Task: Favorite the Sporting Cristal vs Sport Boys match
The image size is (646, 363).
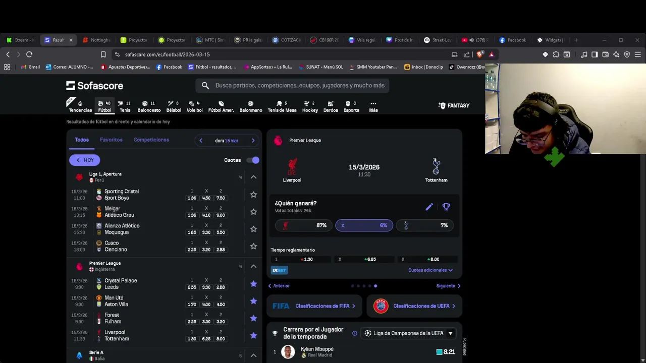Action: [x=253, y=195]
